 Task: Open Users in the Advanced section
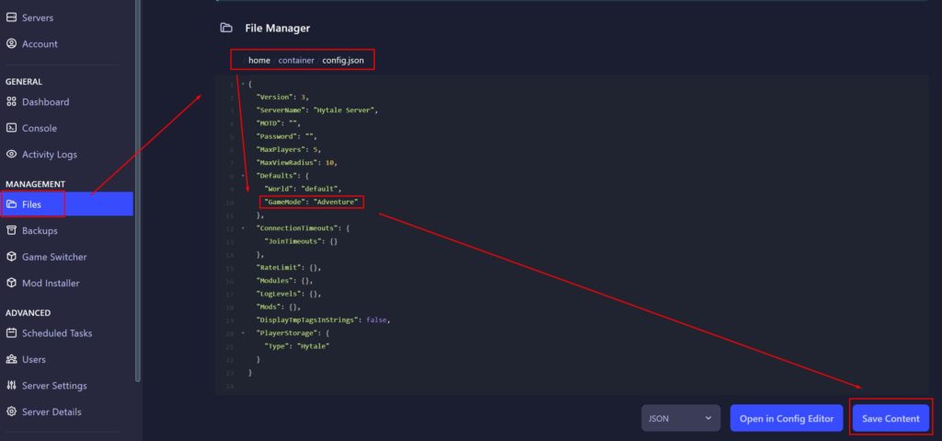33,359
